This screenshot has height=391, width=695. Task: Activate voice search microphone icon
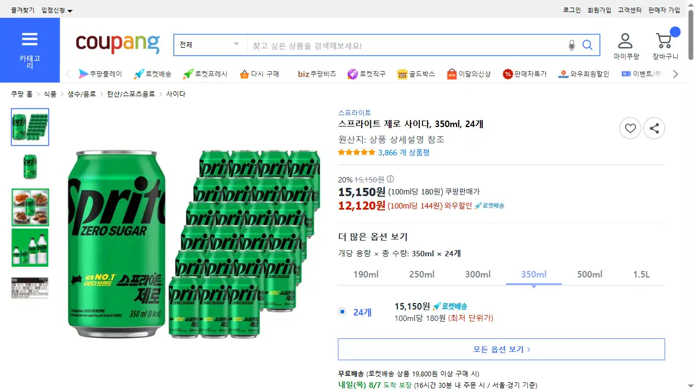click(x=571, y=45)
